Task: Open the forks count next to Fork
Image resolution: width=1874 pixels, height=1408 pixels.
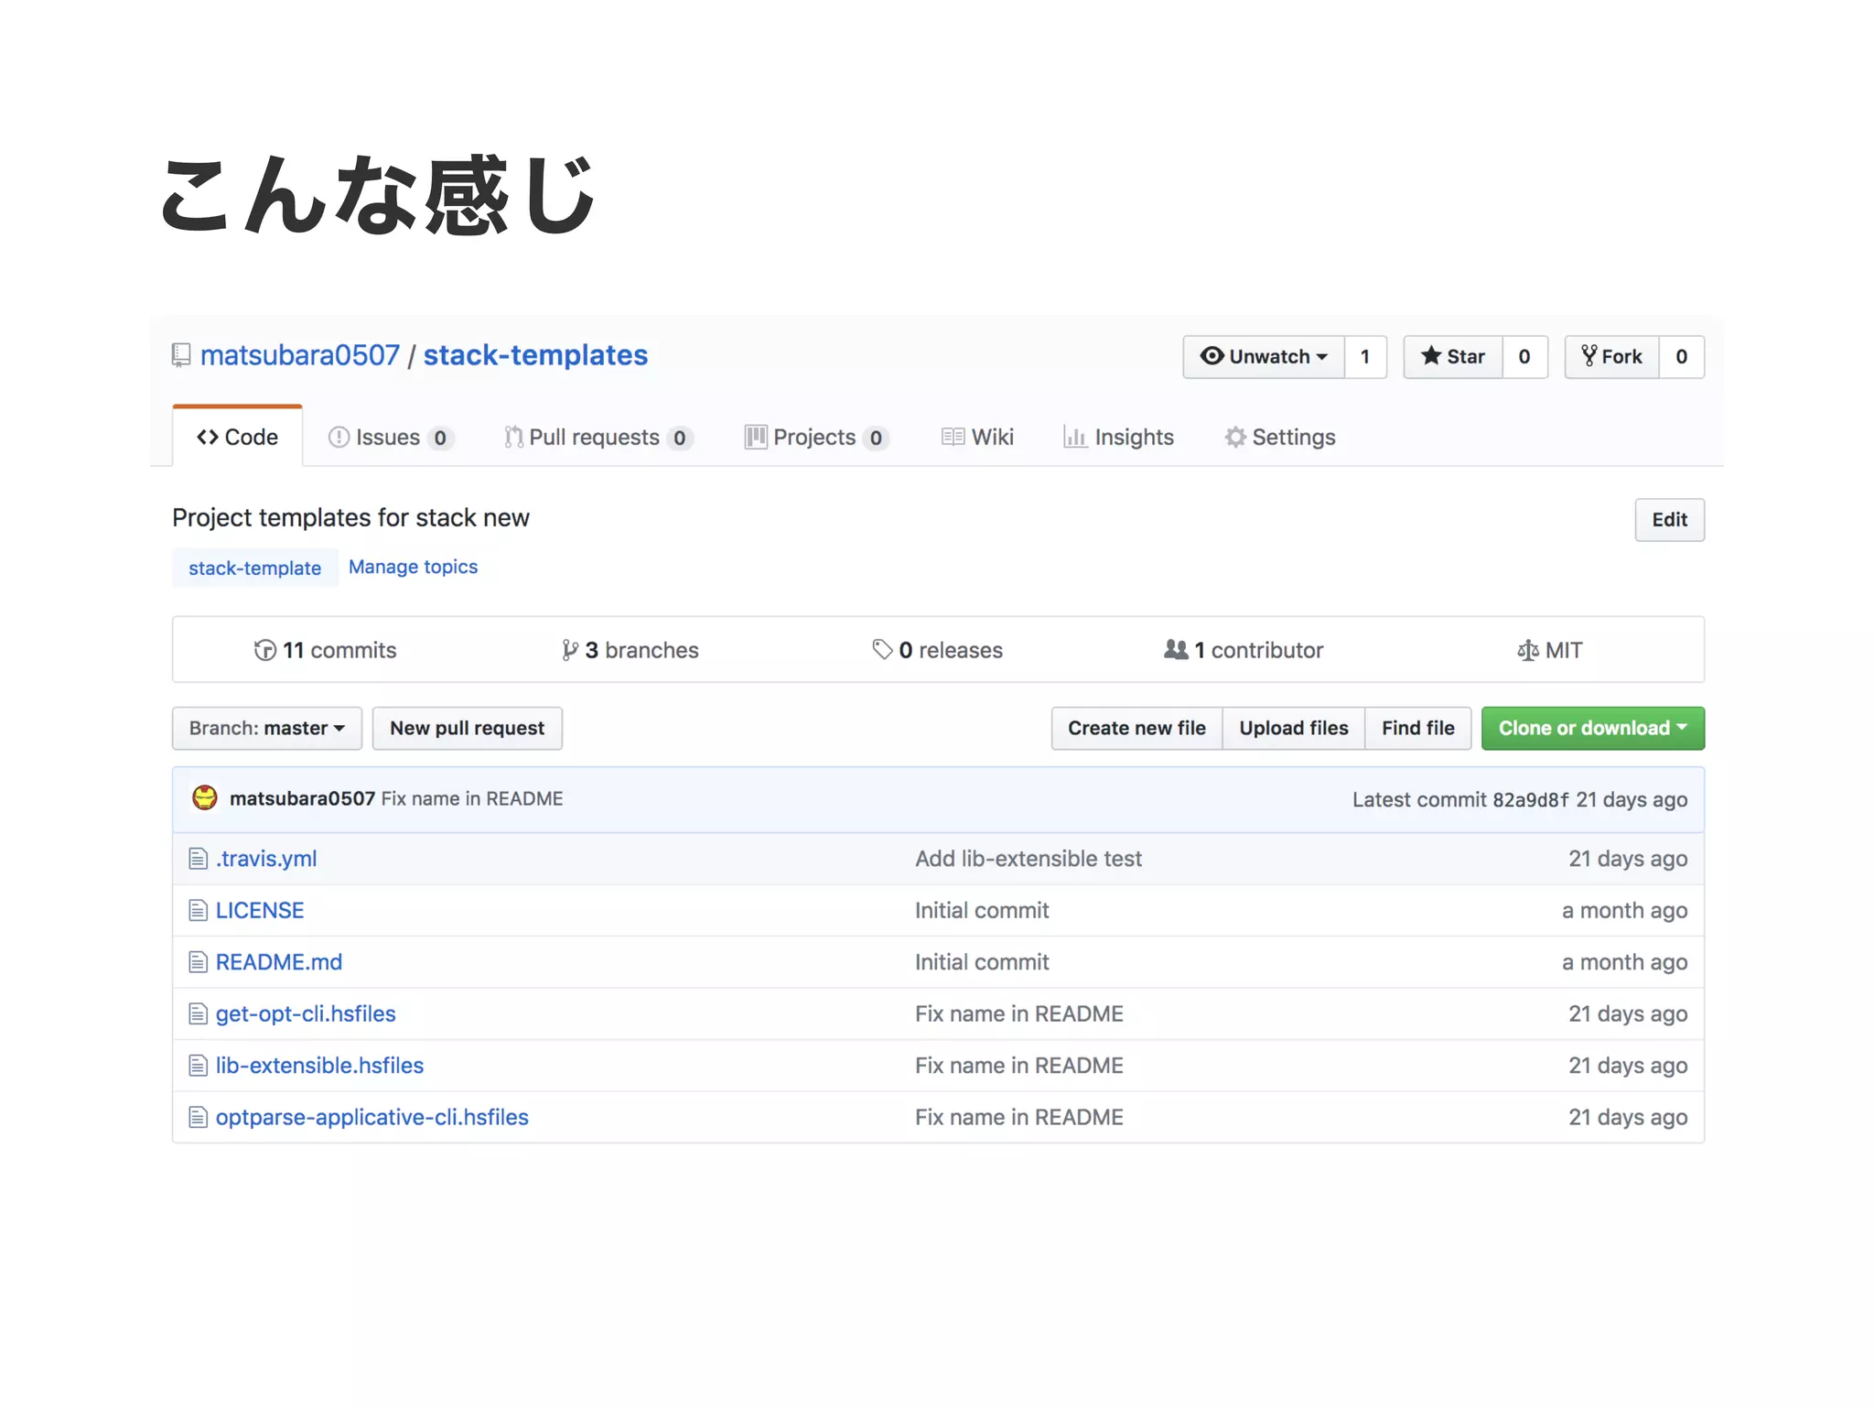Action: click(1682, 357)
